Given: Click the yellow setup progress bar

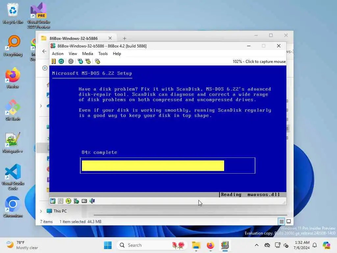Looking at the screenshot, I should (153, 166).
